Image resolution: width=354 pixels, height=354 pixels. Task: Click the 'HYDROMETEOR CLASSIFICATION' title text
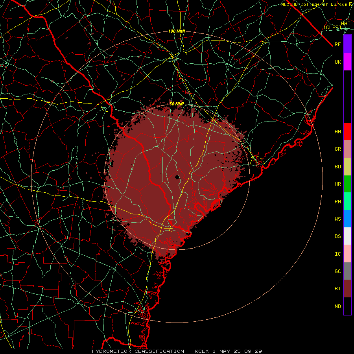(138, 351)
